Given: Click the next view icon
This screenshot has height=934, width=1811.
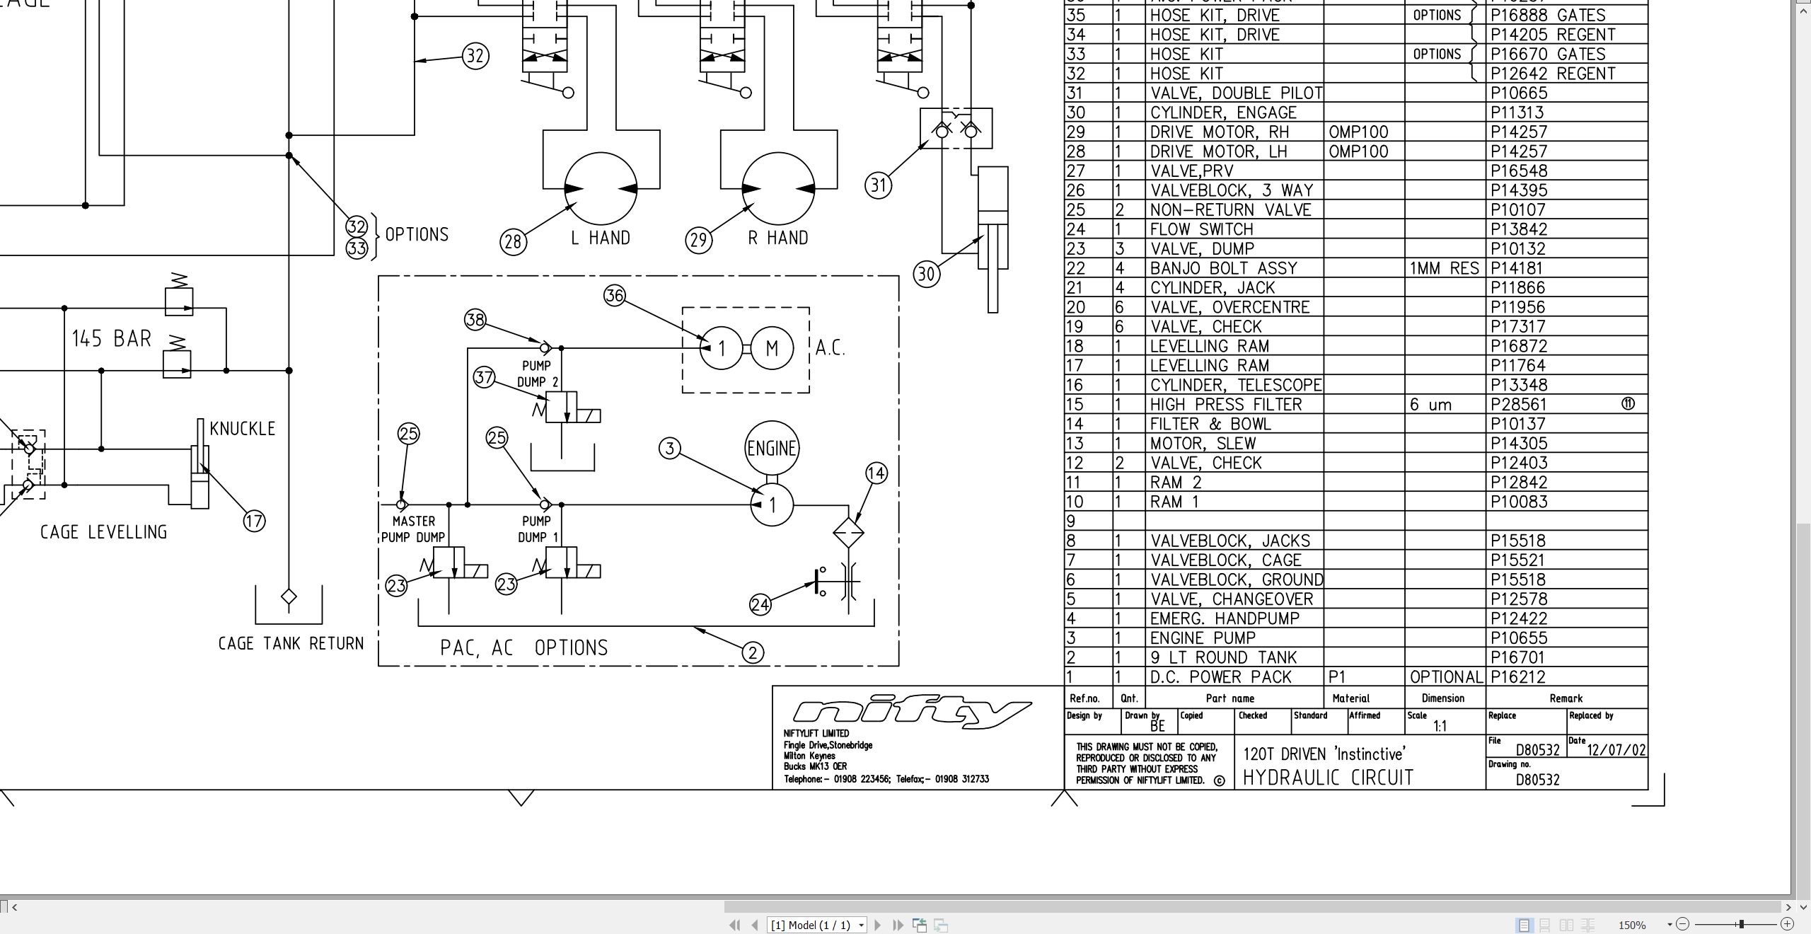Looking at the screenshot, I should [x=941, y=925].
